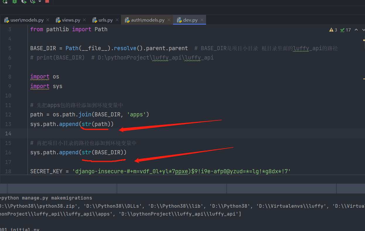The height and width of the screenshot is (231, 365).
Task: Click the green Rerun icon in top toolbar
Action: tap(5, 1)
